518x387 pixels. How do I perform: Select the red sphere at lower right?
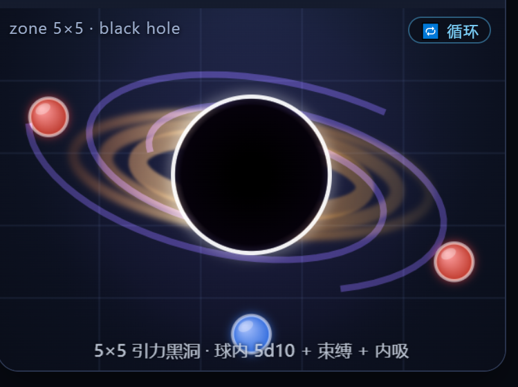454,261
